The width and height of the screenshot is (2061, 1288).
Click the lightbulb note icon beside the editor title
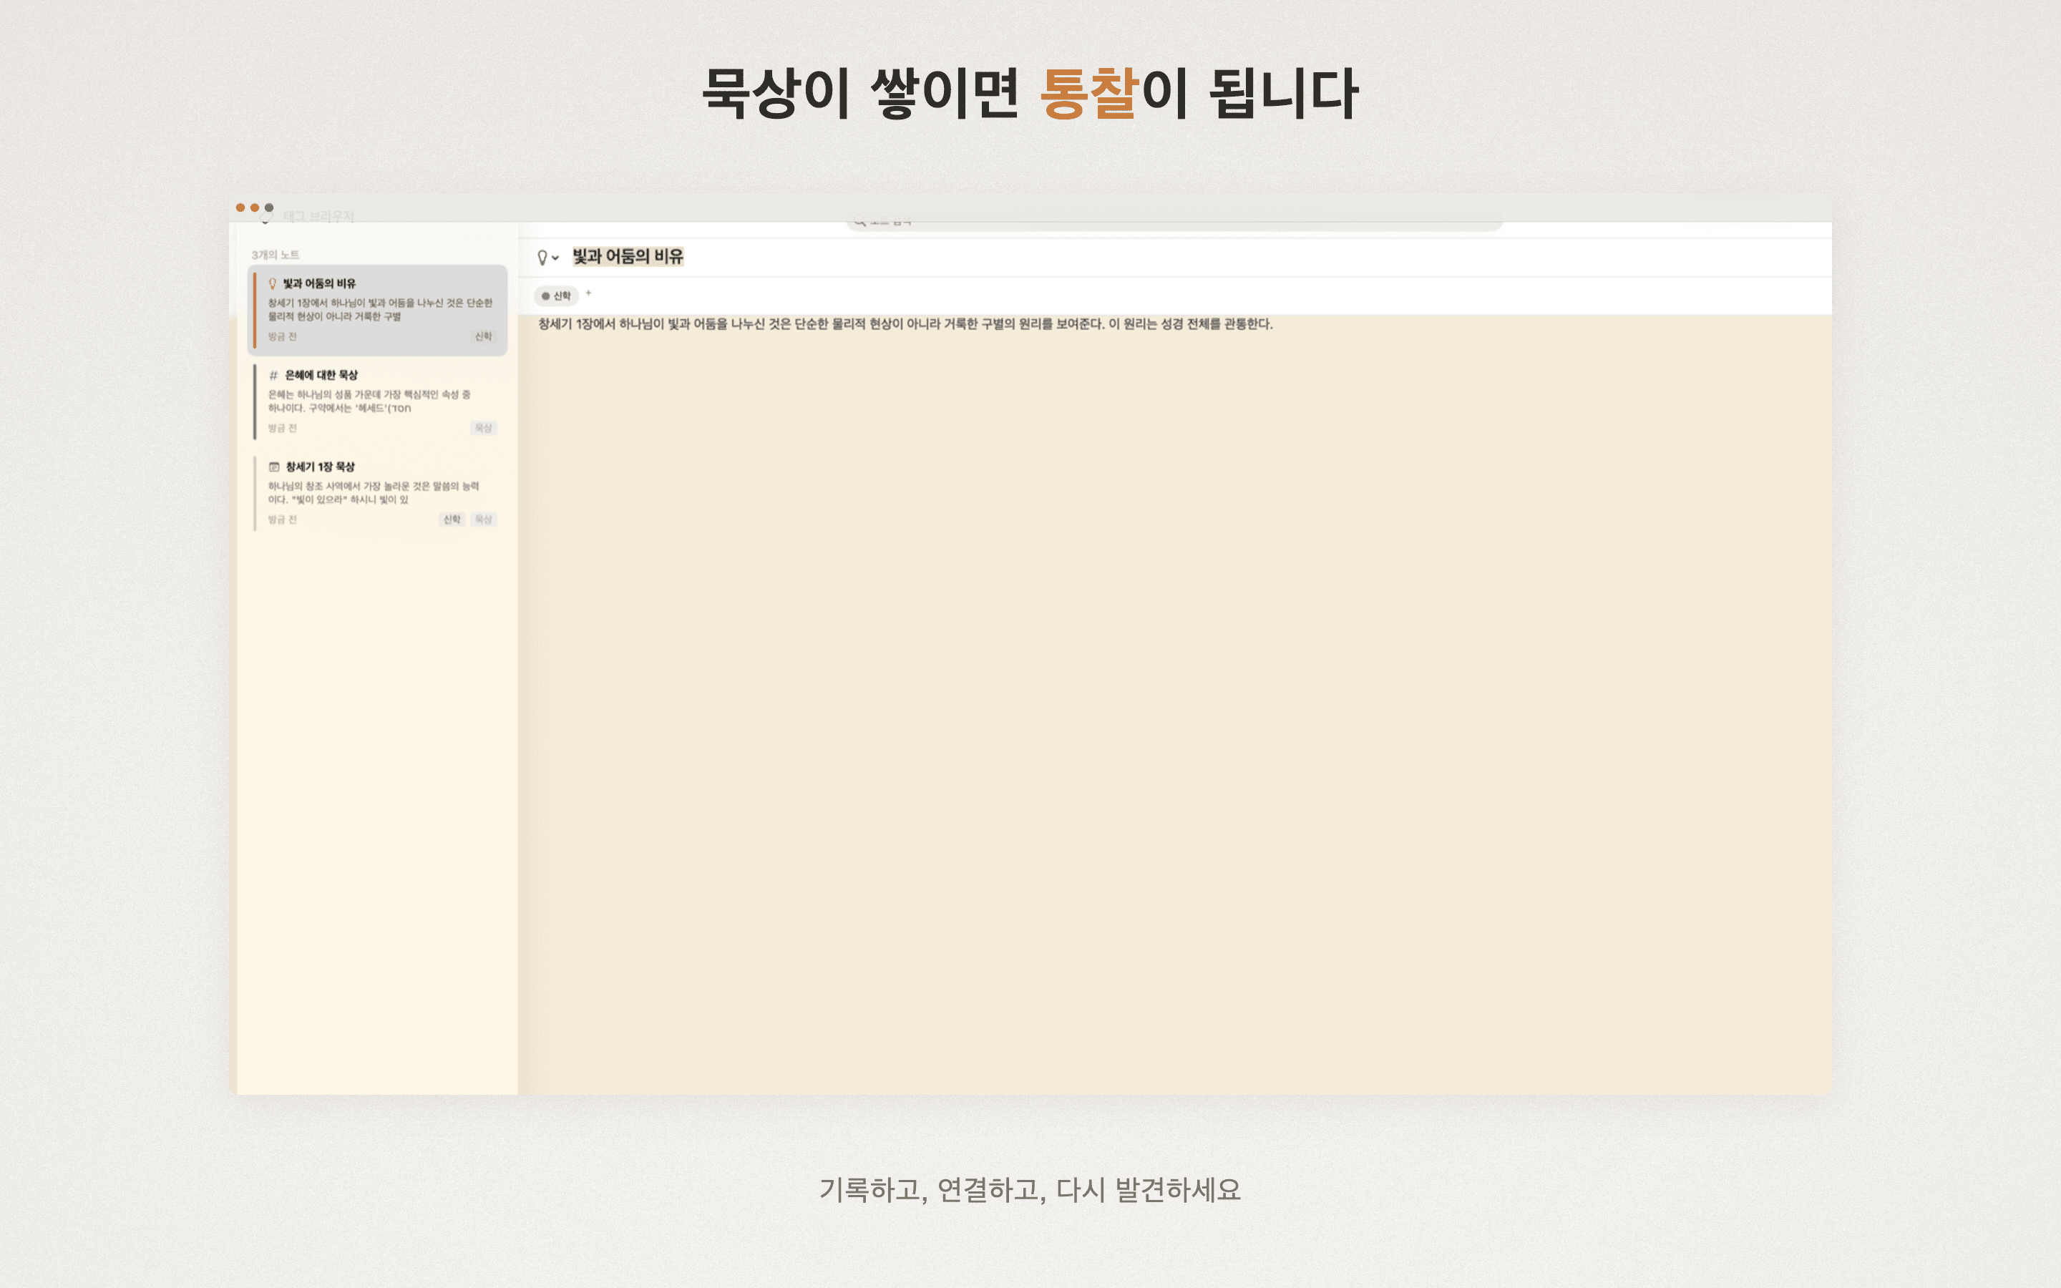pos(542,258)
